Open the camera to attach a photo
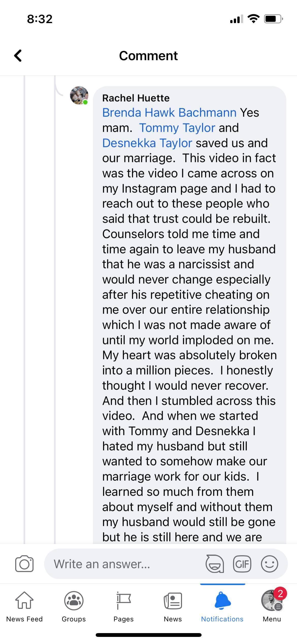This screenshot has width=297, height=643. 24,564
